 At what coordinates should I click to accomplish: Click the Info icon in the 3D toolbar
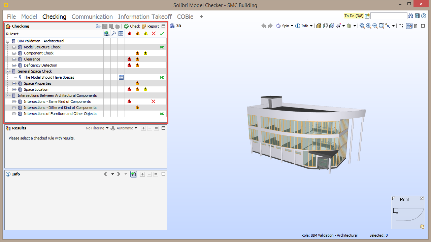point(298,26)
